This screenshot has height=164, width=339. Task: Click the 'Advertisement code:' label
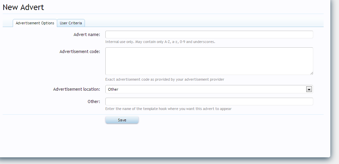[80, 51]
